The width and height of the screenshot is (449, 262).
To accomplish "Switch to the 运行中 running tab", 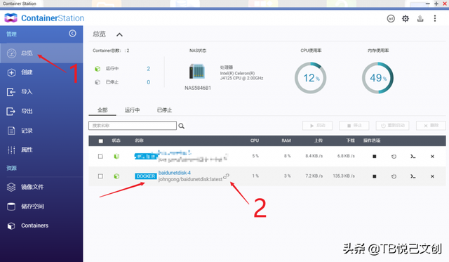I will click(x=132, y=110).
